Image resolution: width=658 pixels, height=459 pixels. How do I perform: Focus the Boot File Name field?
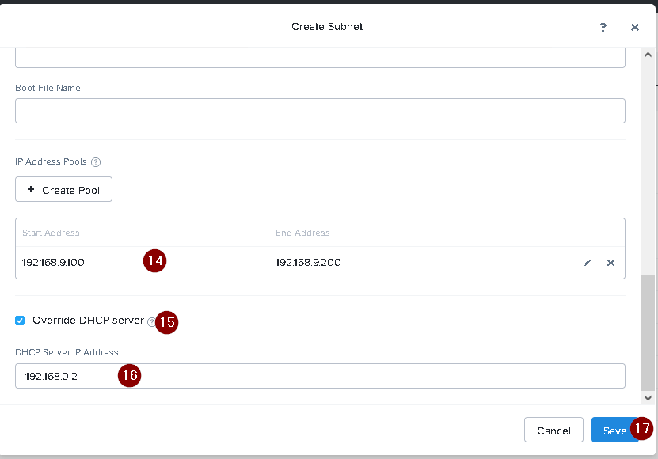tap(320, 111)
